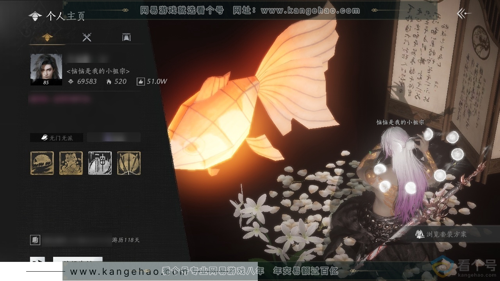This screenshot has height=281, width=500.
Task: Click the character nameplate above white-haired figure
Action: [400, 122]
